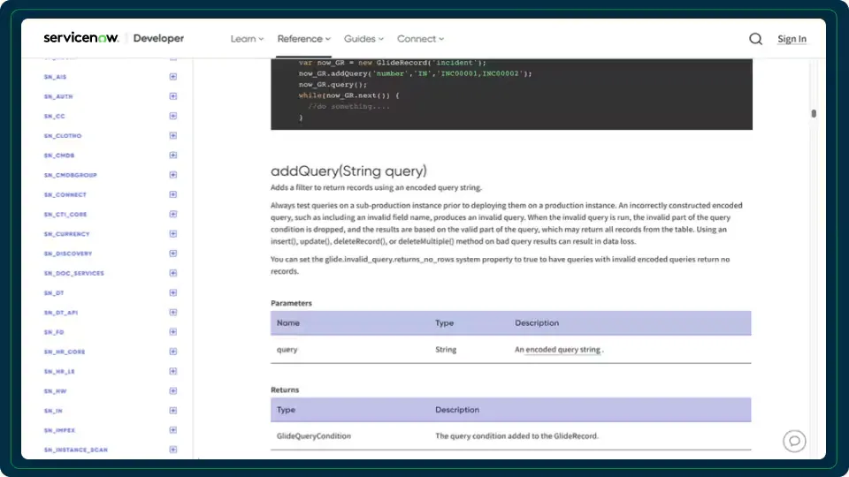849x477 pixels.
Task: Expand SN_DISCOVERY with its plus icon
Action: pos(172,254)
